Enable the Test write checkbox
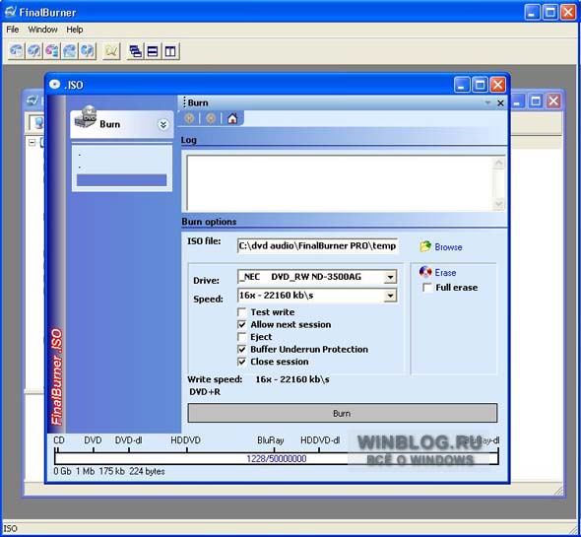581x537 pixels. pos(241,312)
